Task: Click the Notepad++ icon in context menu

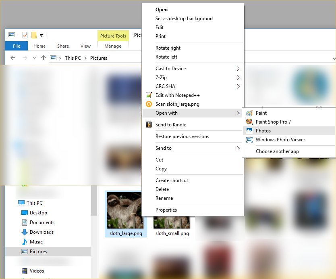Action: [149, 95]
